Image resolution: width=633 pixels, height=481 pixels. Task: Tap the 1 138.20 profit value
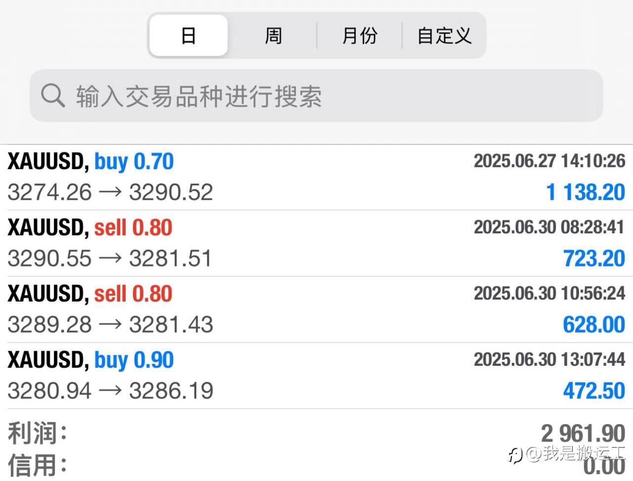pos(586,192)
